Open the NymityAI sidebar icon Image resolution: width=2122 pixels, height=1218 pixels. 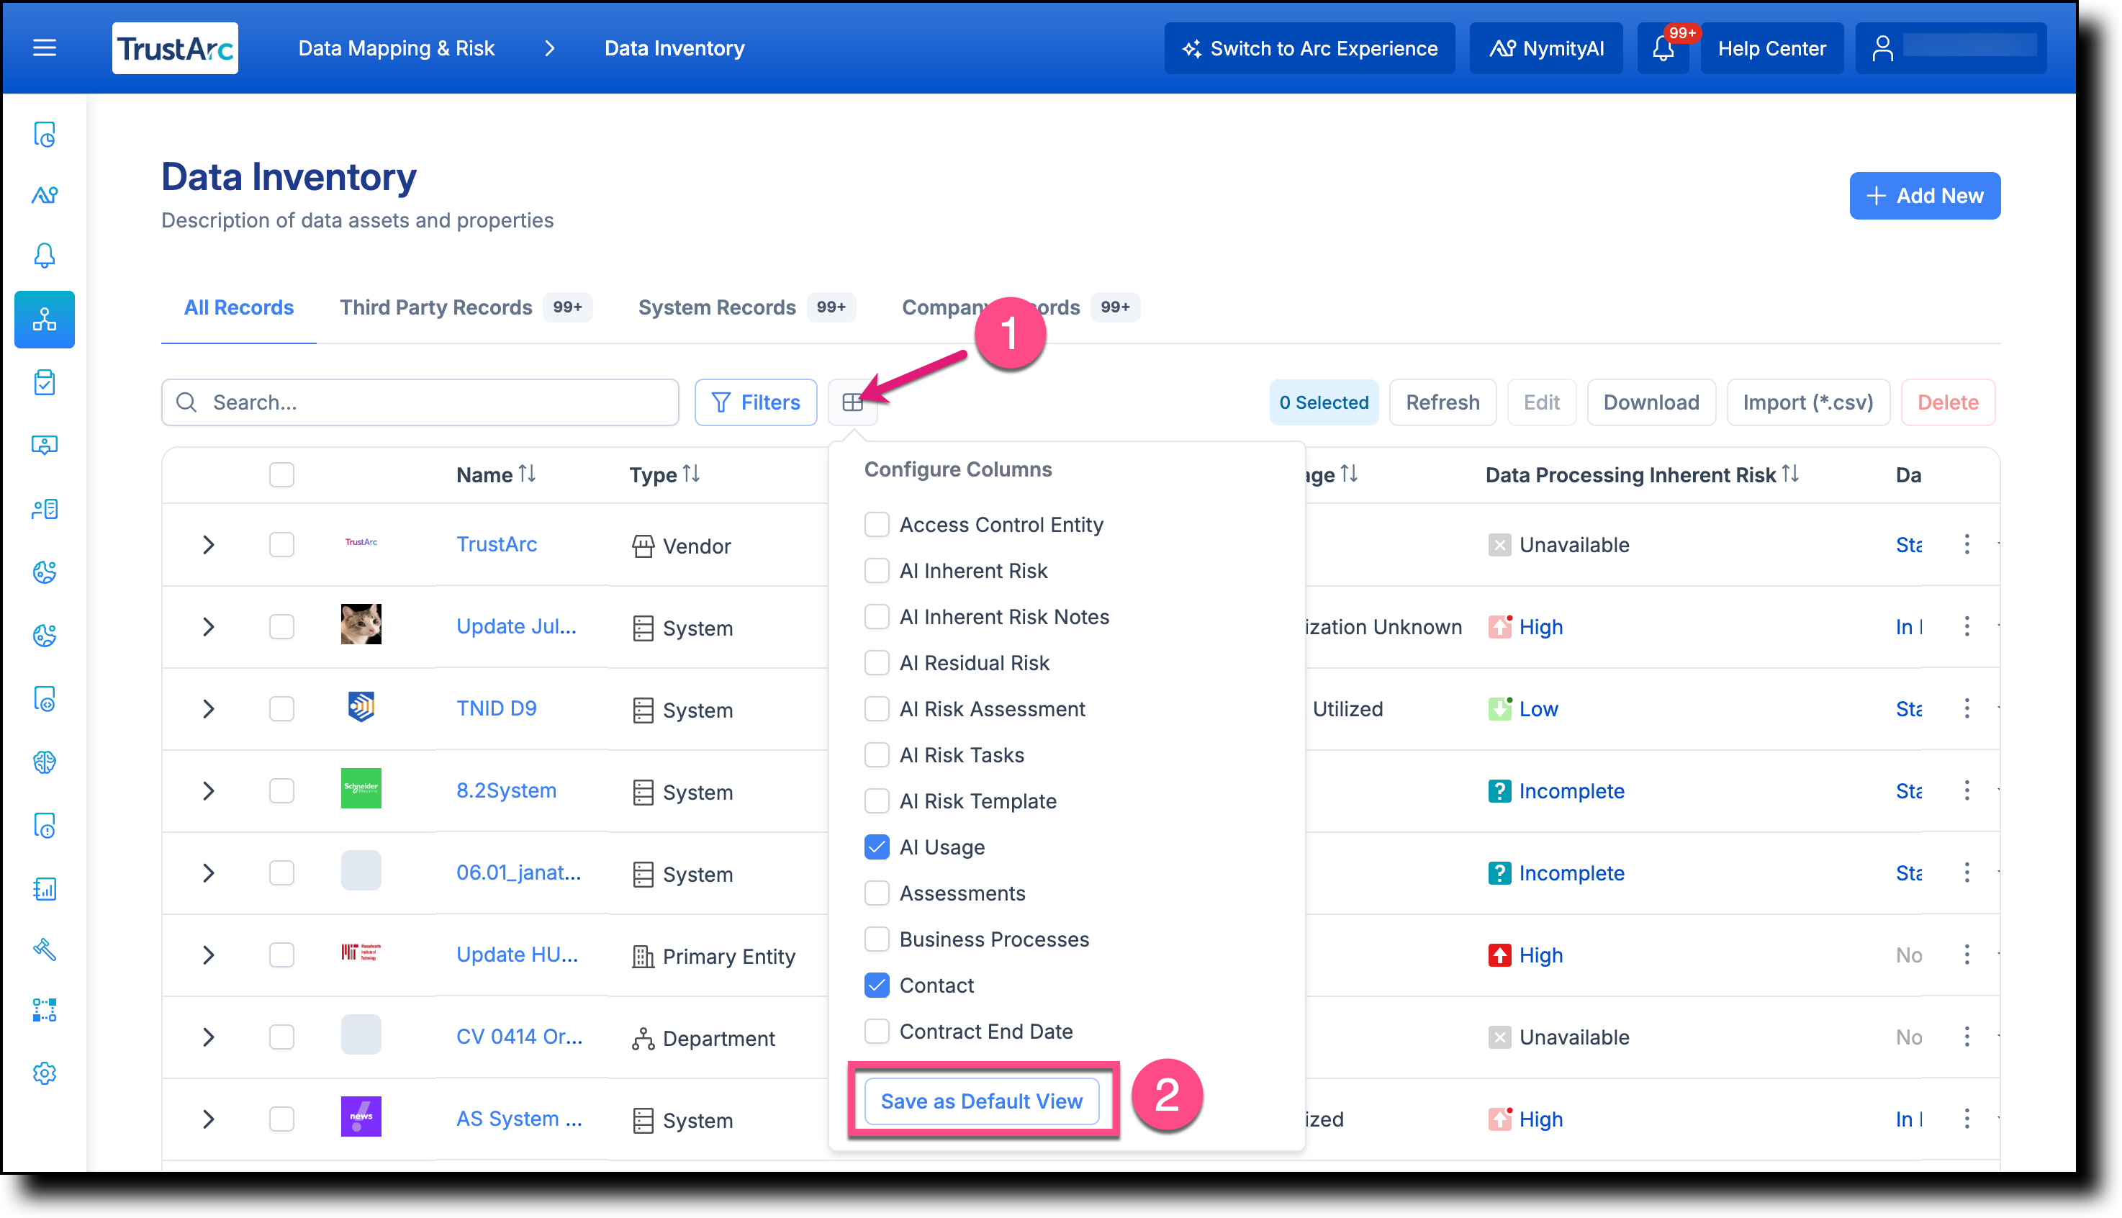45,195
